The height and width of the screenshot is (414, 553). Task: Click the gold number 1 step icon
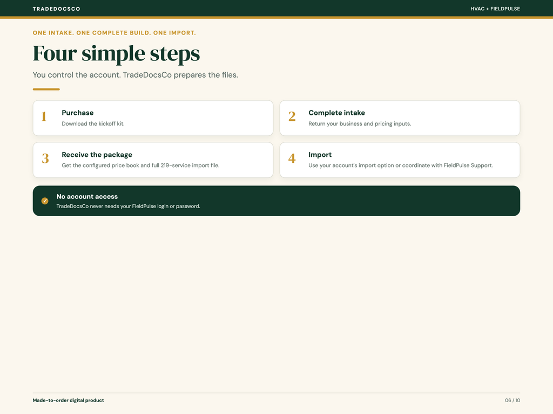pyautogui.click(x=44, y=116)
